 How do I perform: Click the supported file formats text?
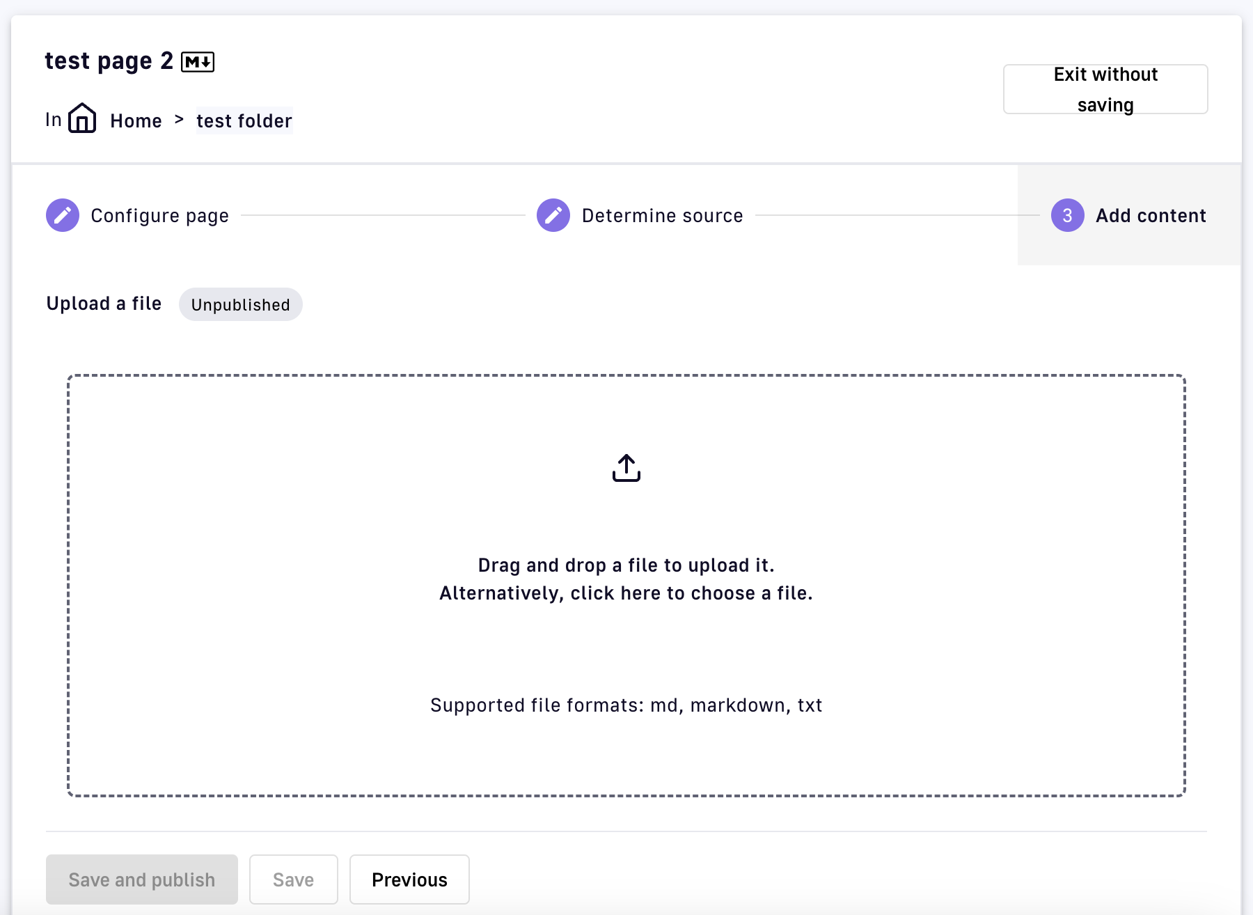point(626,705)
